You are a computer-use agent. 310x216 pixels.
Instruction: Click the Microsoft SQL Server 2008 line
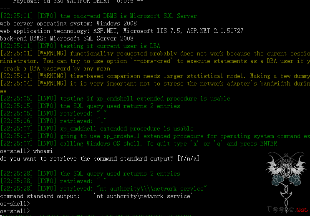(67, 38)
